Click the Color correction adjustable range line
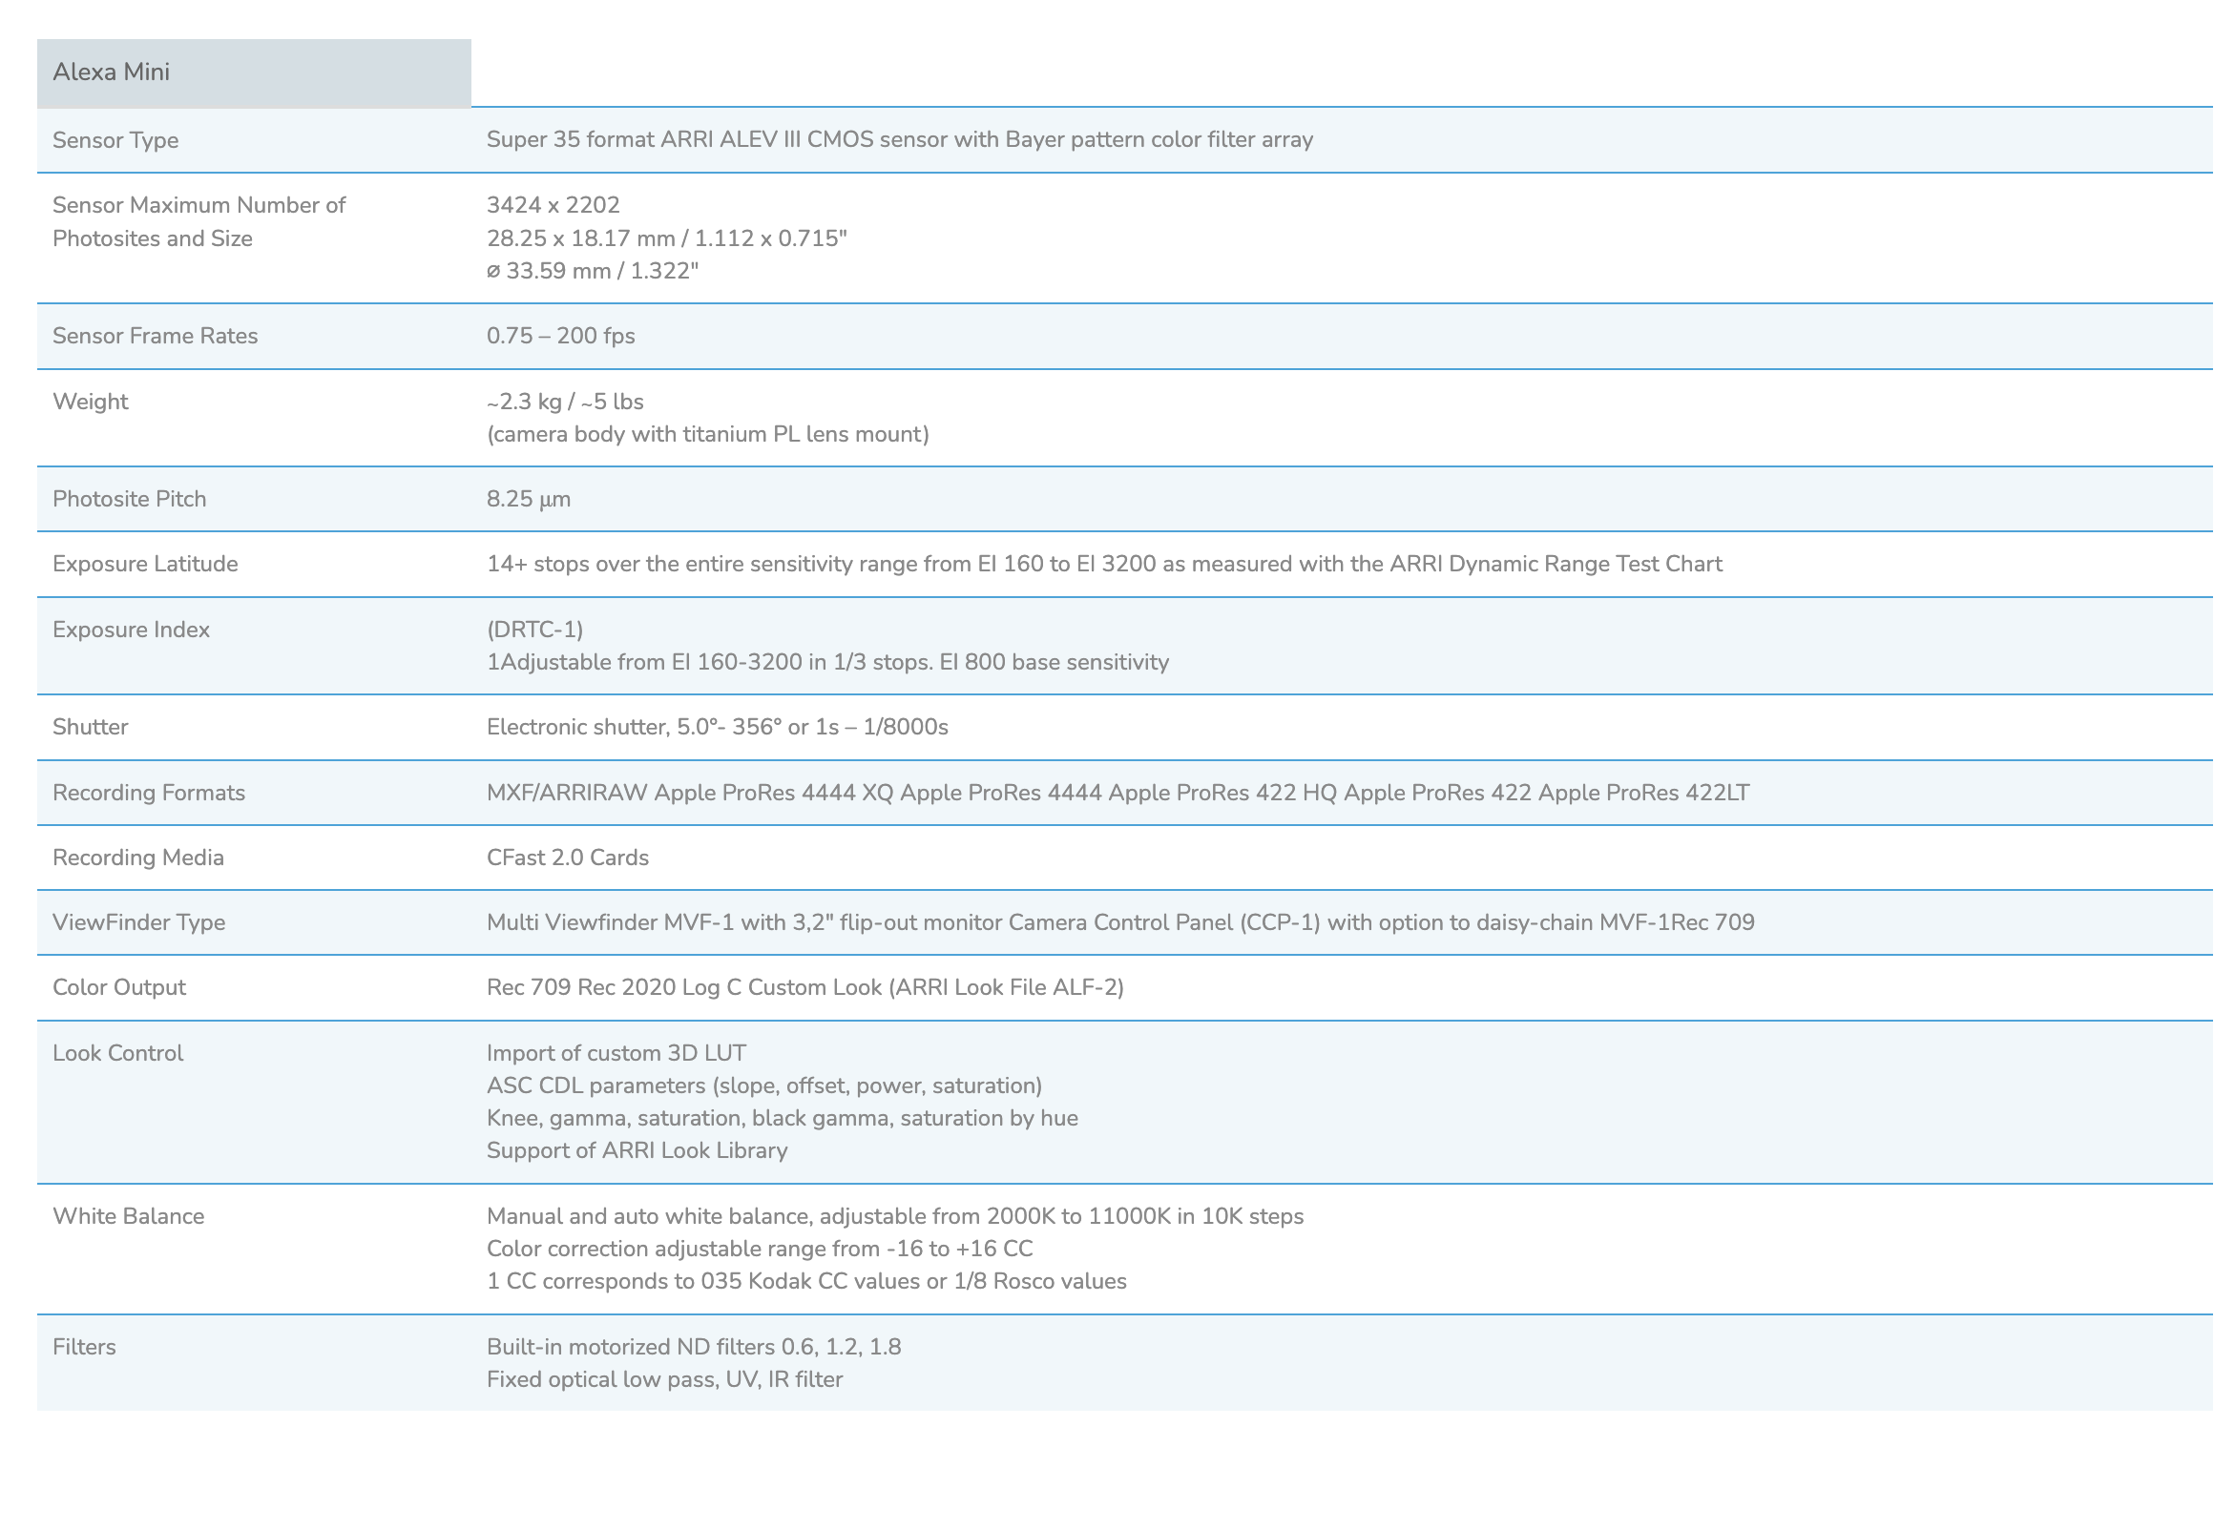The width and height of the screenshot is (2214, 1530). point(760,1249)
